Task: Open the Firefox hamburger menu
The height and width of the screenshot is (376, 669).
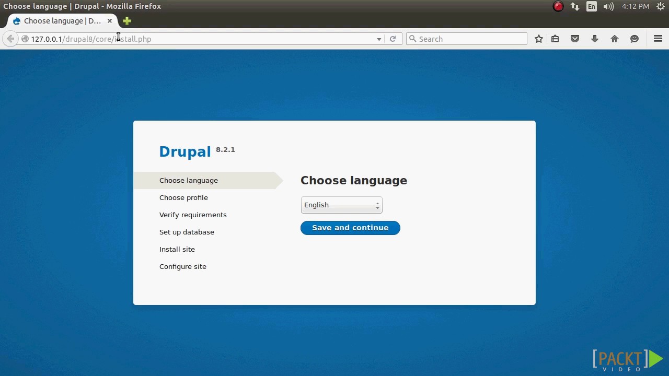Action: tap(658, 39)
